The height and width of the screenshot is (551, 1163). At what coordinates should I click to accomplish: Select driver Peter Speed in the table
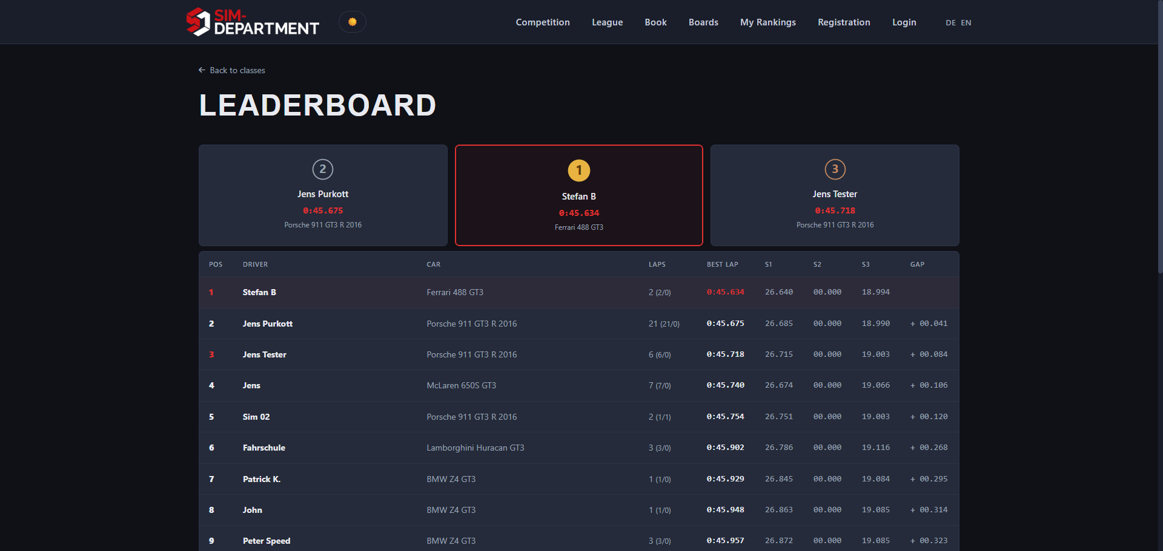point(267,541)
